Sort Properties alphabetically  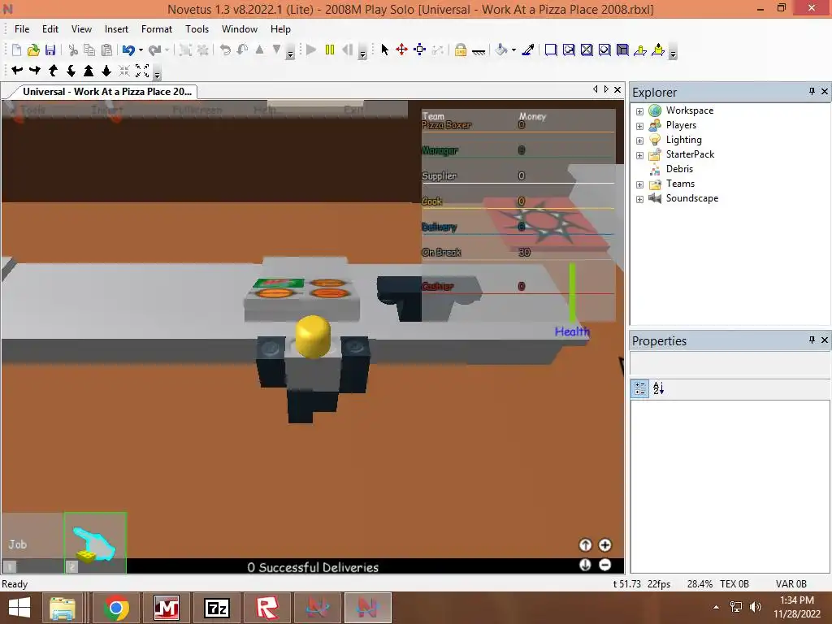(x=658, y=388)
